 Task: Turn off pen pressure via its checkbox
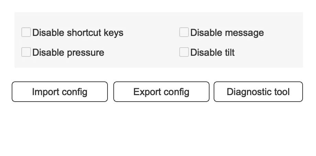26,52
